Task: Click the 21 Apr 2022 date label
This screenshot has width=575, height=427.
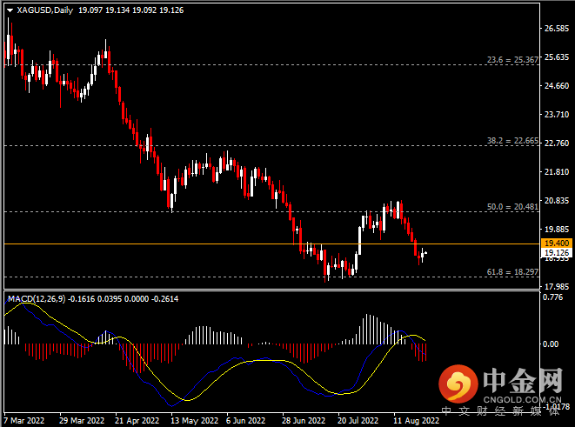Action: [x=137, y=420]
